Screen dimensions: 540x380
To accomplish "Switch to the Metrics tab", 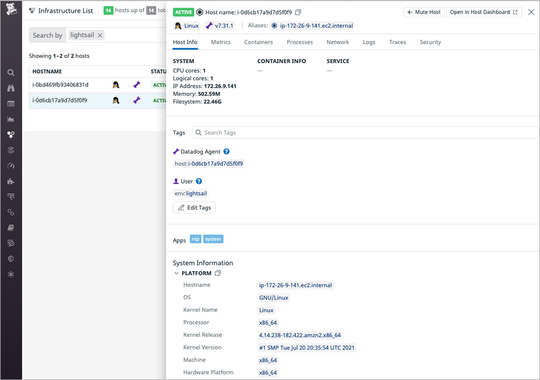I will (221, 42).
